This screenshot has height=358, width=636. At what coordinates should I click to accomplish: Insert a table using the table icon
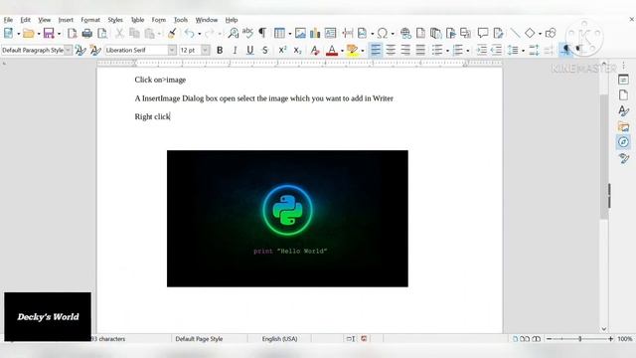[x=279, y=33]
